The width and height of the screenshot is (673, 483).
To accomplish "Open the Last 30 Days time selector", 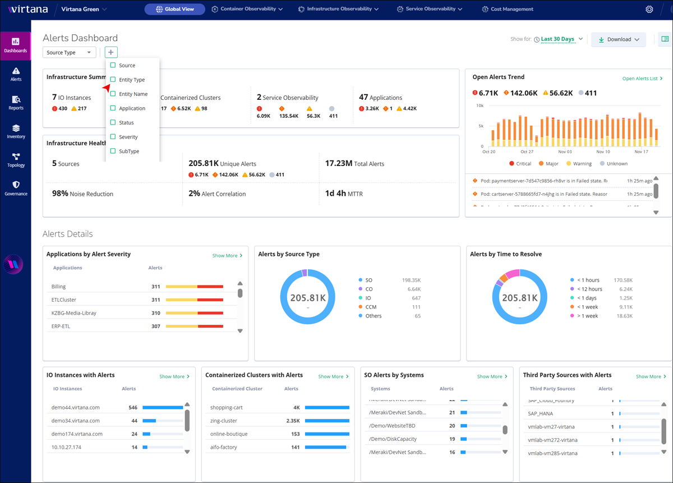I will click(x=558, y=39).
